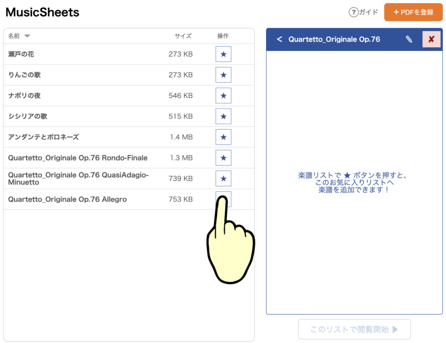Click the MusicSheets app title
Viewport: 446px width, 343px height.
point(42,12)
